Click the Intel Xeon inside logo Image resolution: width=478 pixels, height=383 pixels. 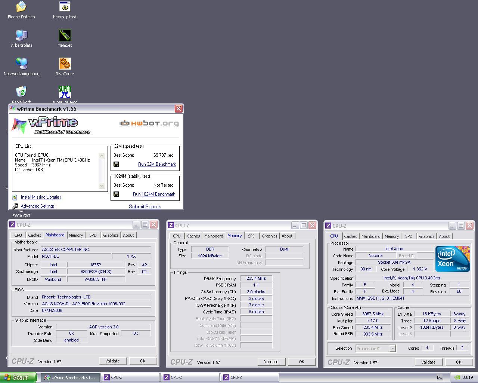coord(452,258)
